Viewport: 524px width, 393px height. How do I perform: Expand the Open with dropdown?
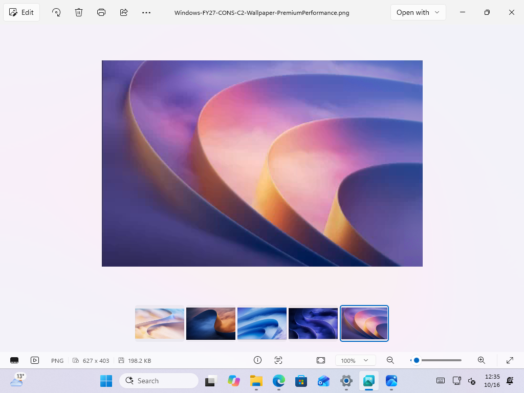point(418,13)
